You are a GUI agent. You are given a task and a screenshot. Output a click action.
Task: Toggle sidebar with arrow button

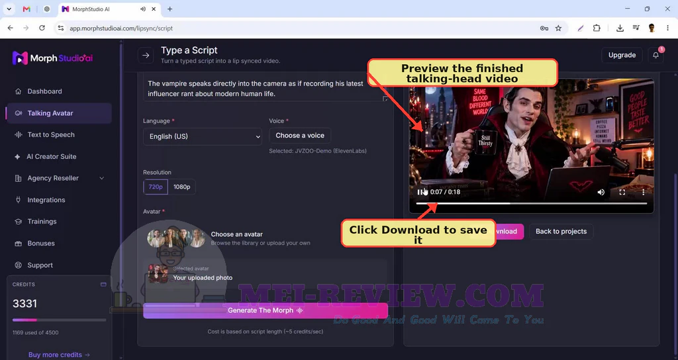[x=146, y=56]
